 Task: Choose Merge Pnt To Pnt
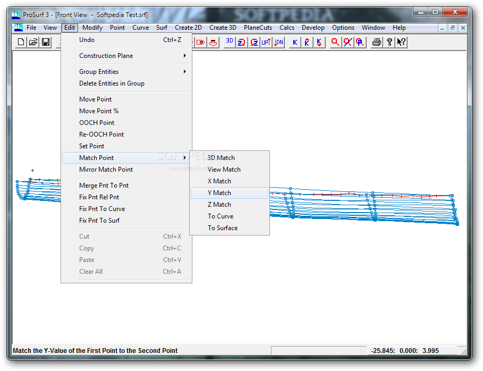tap(126, 186)
